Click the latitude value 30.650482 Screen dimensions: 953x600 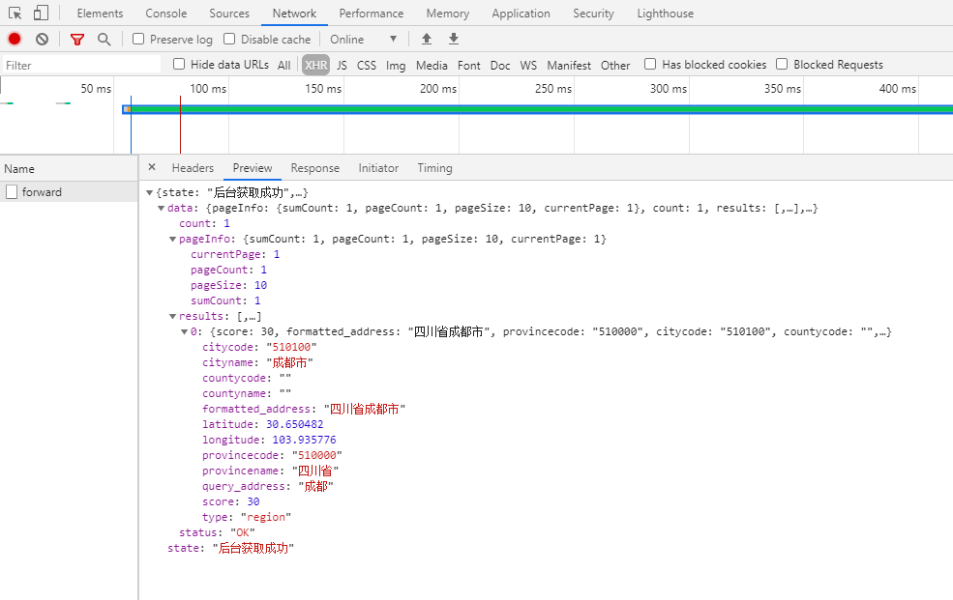(x=295, y=425)
